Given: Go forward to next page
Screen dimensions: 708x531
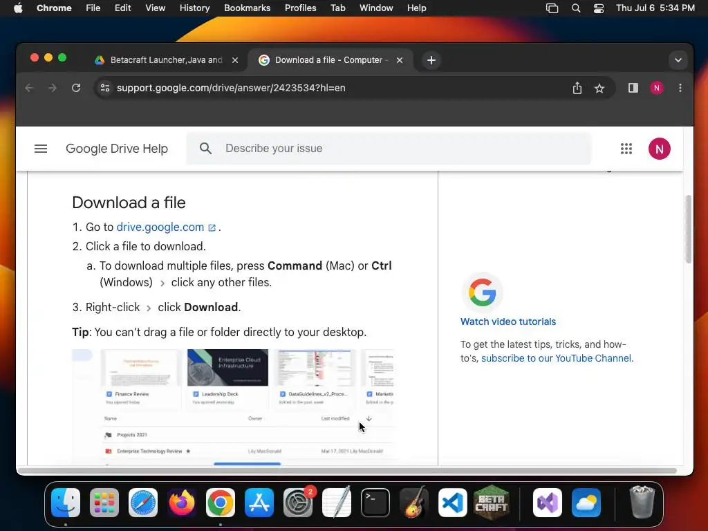Looking at the screenshot, I should pyautogui.click(x=53, y=88).
